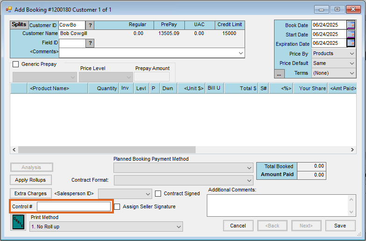Open the Expiration Date calendar picker
The image size is (366, 241).
(x=351, y=43)
